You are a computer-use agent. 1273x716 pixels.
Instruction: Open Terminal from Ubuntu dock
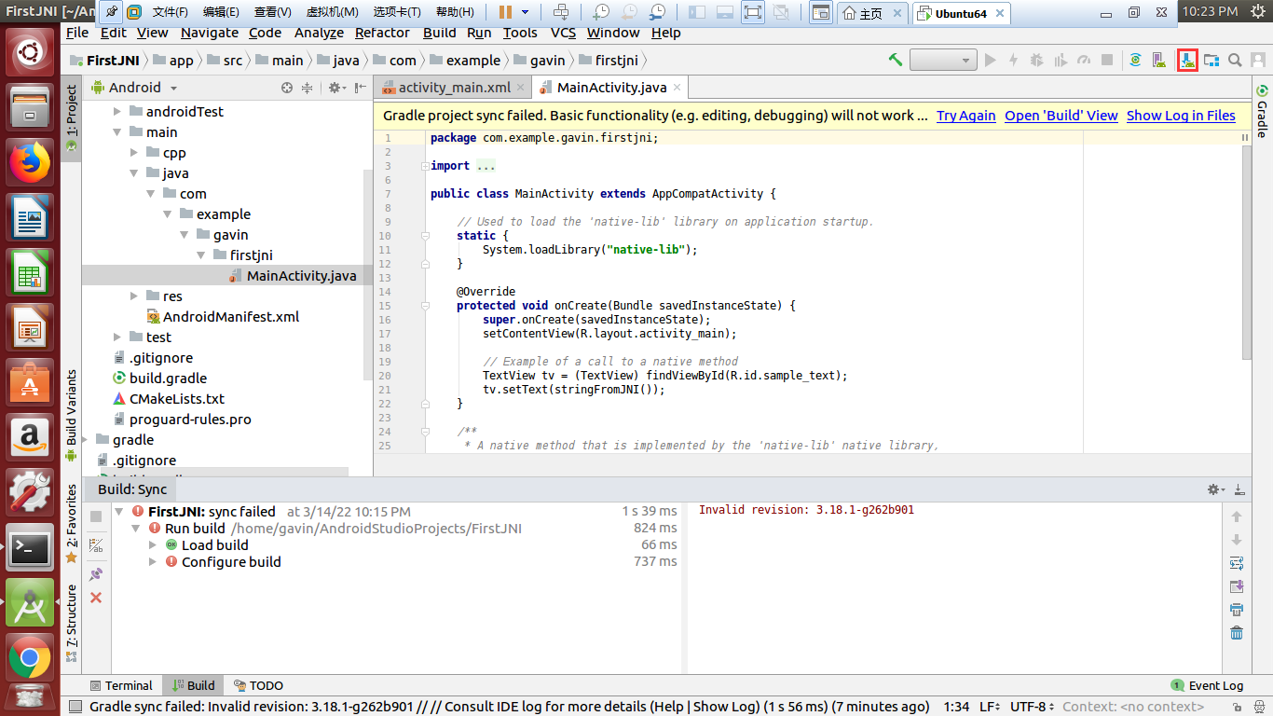coord(30,549)
